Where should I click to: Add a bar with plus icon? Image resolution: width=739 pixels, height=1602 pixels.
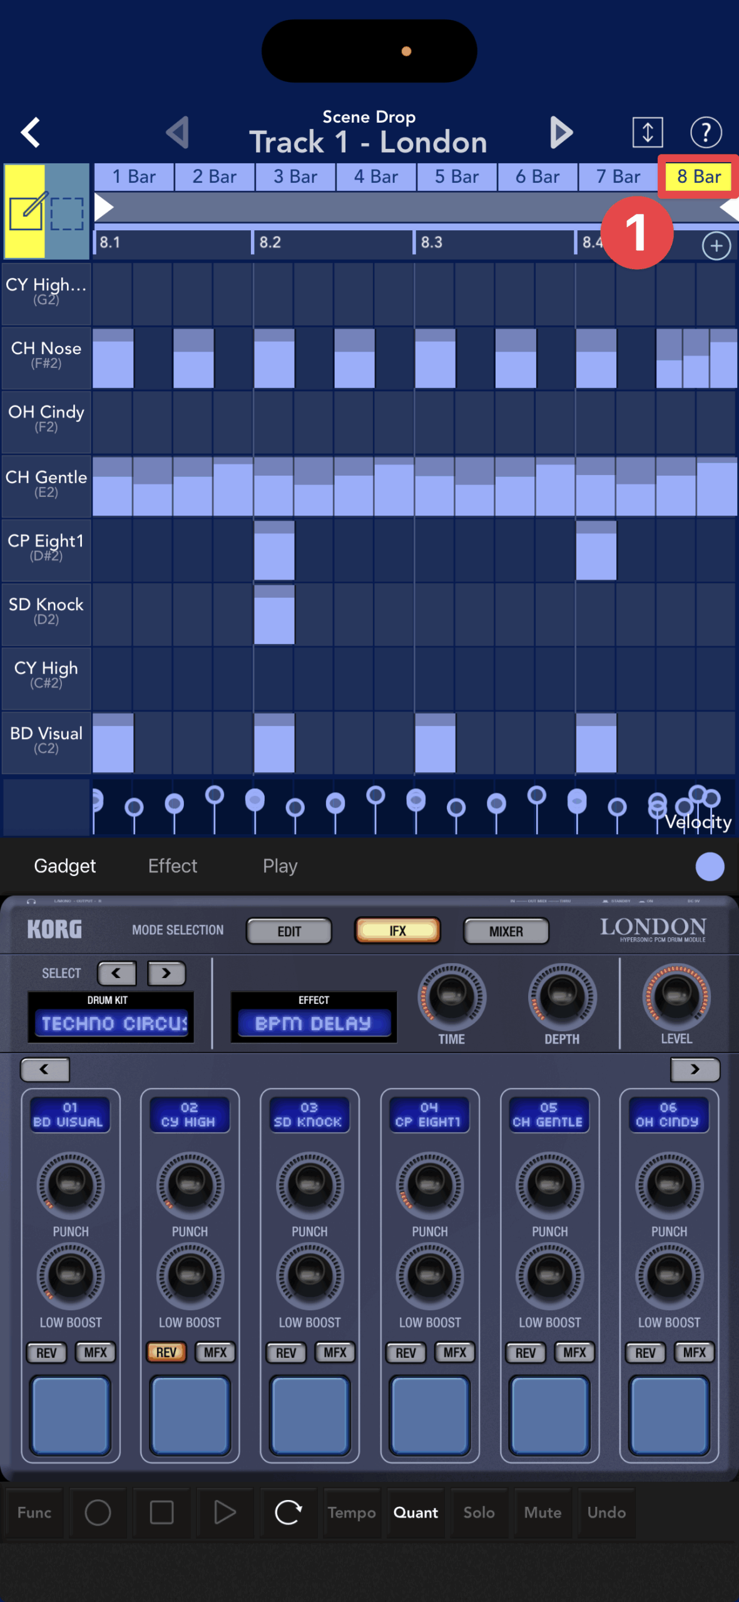coord(716,246)
